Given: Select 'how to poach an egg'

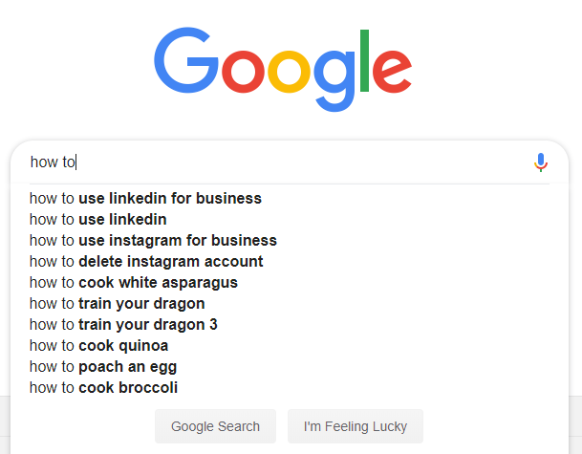Looking at the screenshot, I should (103, 367).
